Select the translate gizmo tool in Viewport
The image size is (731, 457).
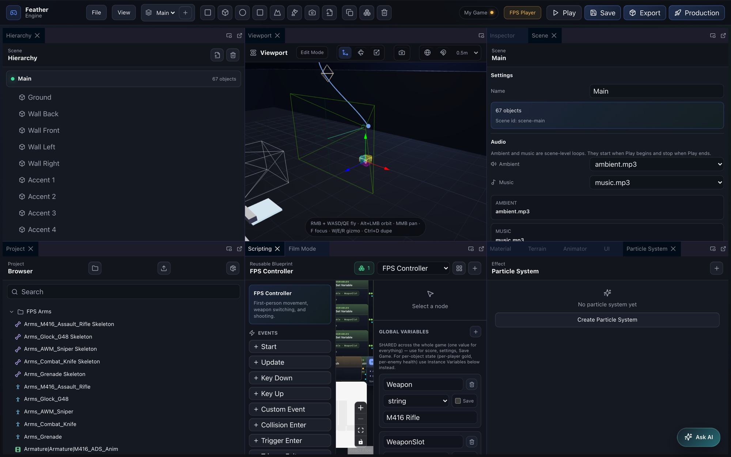point(345,53)
